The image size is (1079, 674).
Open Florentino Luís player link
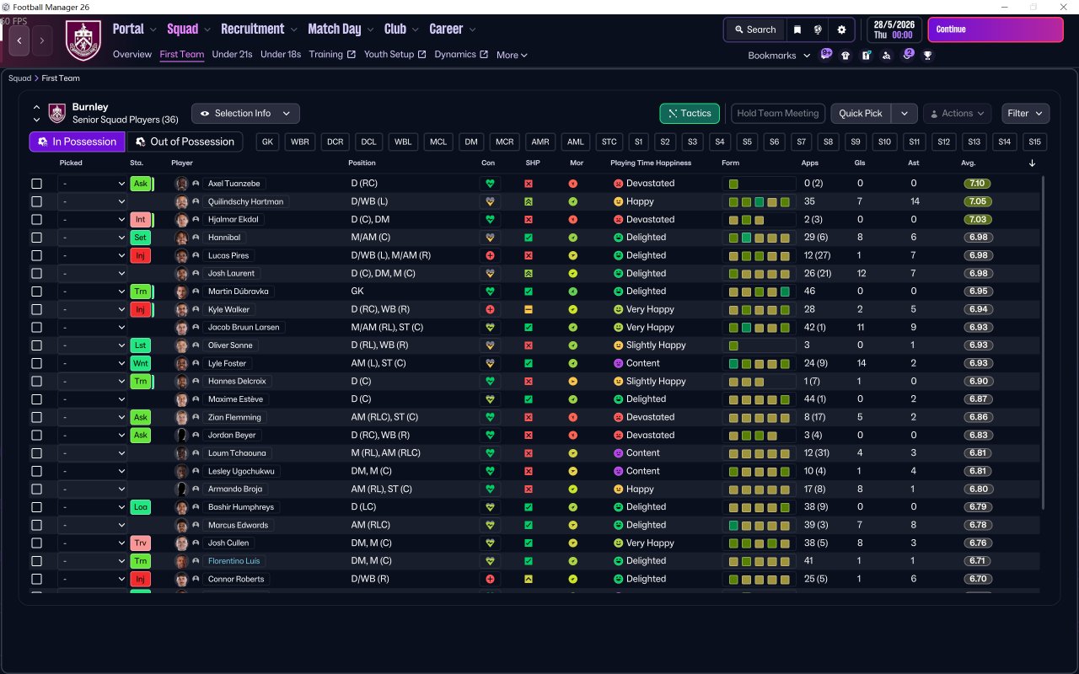234,561
